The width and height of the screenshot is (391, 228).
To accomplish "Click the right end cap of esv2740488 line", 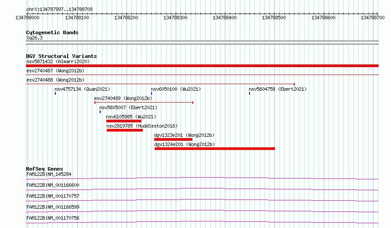I will click(x=294, y=84).
